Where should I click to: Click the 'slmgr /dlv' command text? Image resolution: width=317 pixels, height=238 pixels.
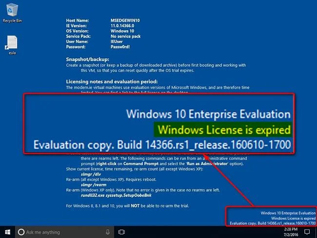click(91, 174)
